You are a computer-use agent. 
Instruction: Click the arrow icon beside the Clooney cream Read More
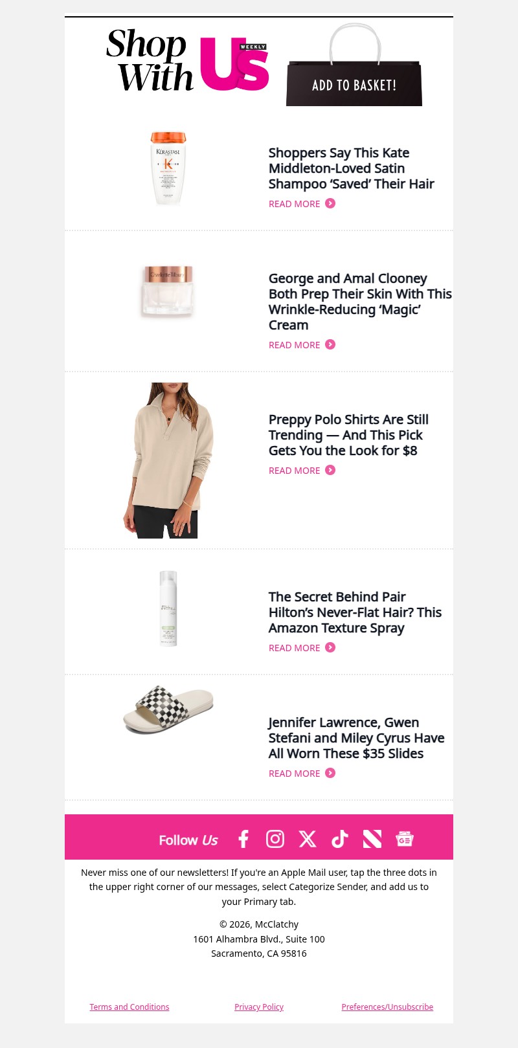click(330, 344)
